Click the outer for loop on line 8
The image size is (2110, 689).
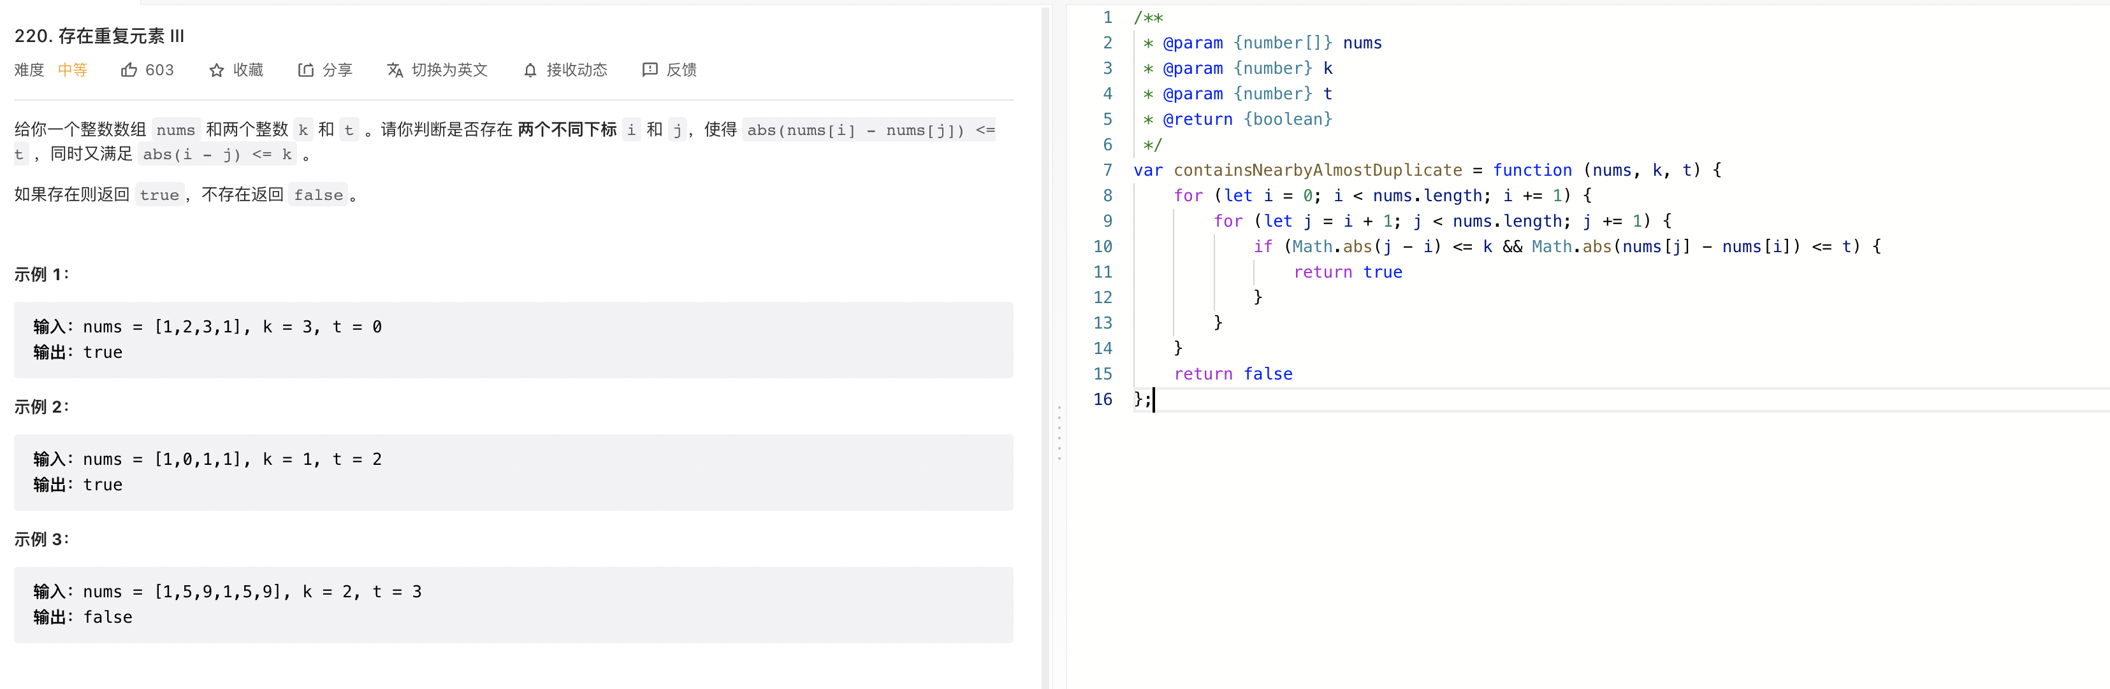1383,196
